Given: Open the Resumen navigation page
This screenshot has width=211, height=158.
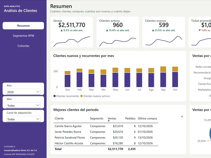Looking at the screenshot, I should (23, 26).
